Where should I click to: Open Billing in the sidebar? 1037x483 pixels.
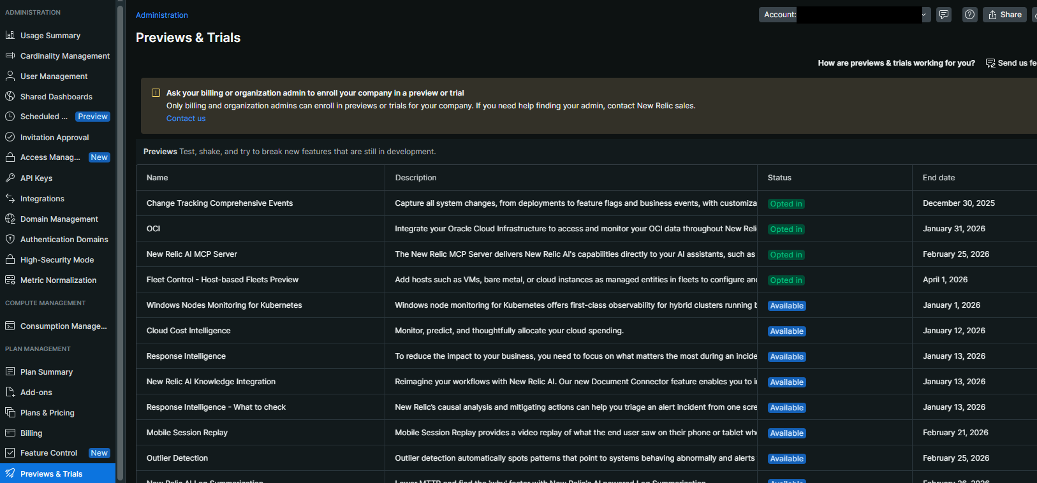(31, 433)
